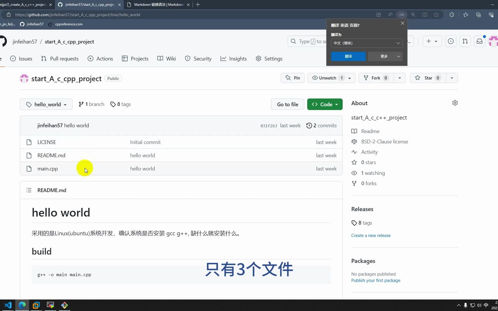Expand the green Code dropdown
Viewport: 498px width, 311px height.
coord(325,104)
